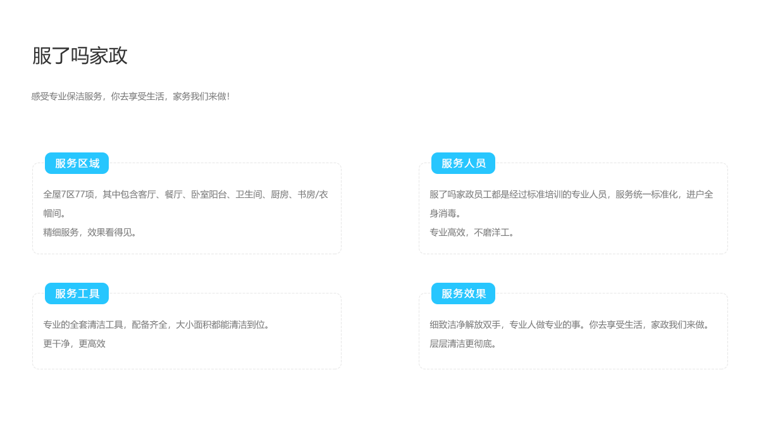759x432 pixels.
Task: Click the text starting 服了吗家政员工都是
Action: [x=571, y=194]
